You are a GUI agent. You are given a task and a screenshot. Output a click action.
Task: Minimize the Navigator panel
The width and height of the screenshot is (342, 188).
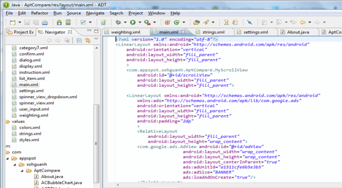click(89, 31)
